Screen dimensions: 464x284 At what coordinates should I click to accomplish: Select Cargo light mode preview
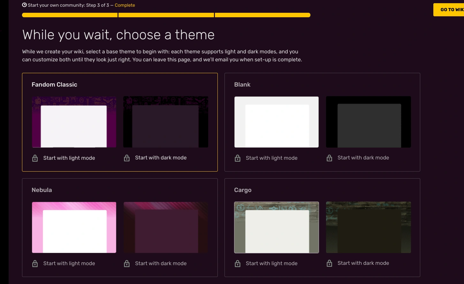click(x=277, y=227)
